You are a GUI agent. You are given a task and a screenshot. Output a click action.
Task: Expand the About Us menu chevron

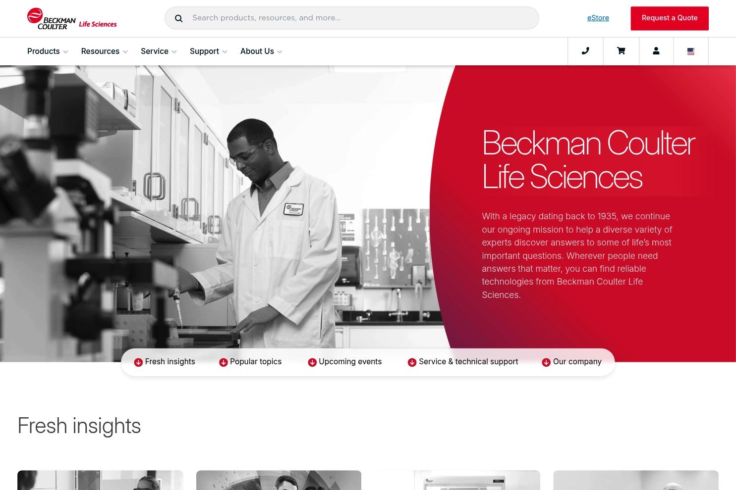[x=280, y=52]
